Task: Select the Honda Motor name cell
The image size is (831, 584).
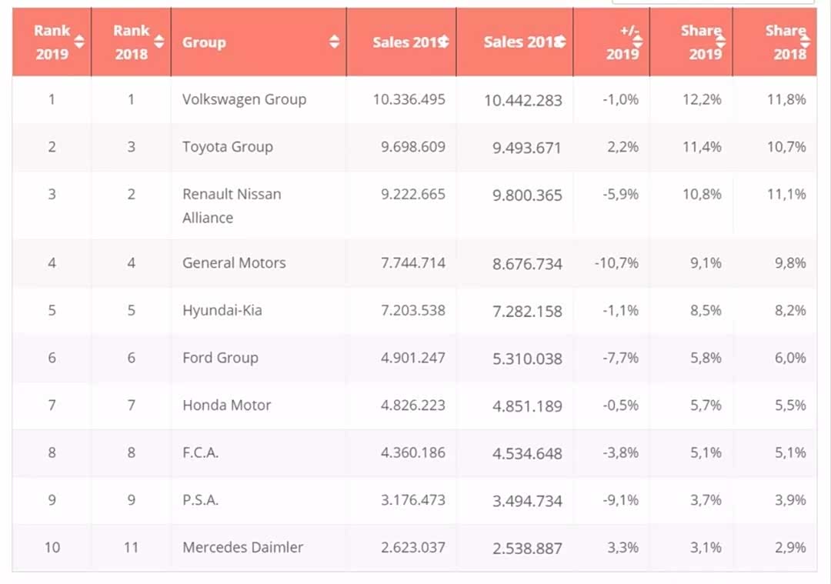Action: 226,405
